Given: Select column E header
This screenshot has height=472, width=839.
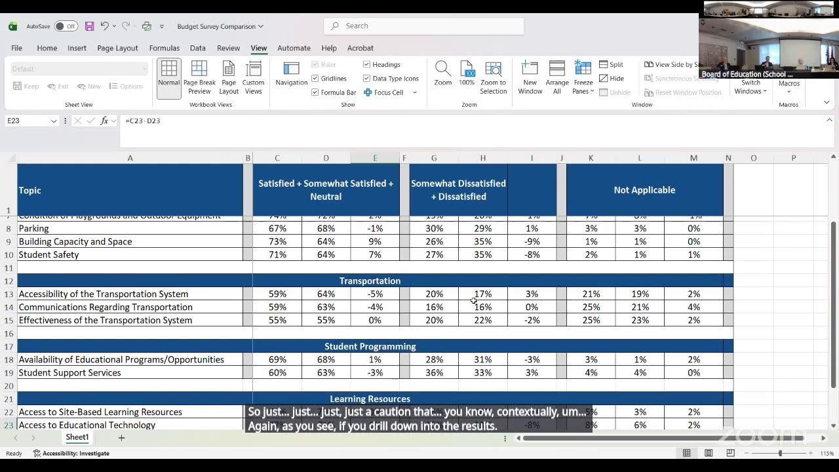Looking at the screenshot, I should 375,158.
